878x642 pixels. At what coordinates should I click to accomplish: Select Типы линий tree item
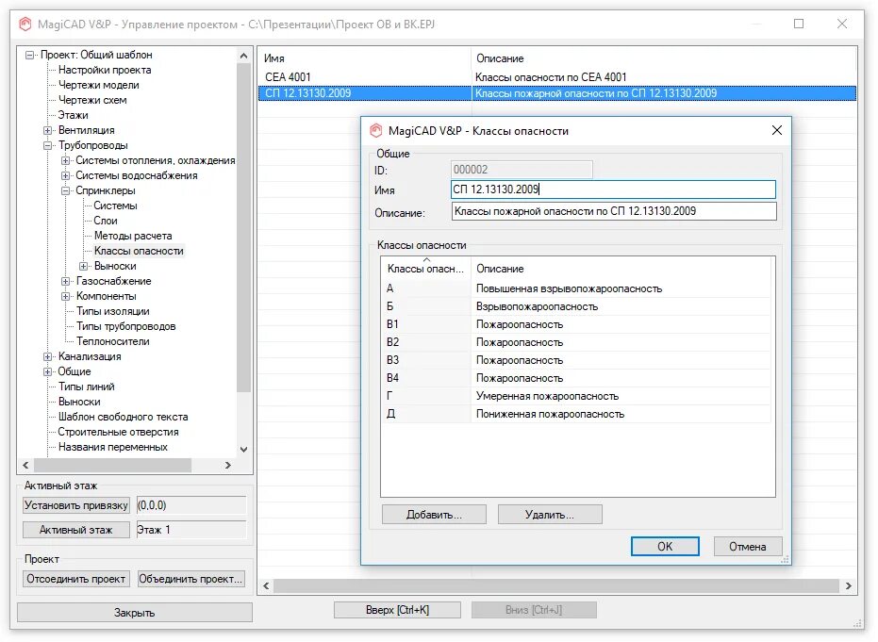[x=86, y=387]
